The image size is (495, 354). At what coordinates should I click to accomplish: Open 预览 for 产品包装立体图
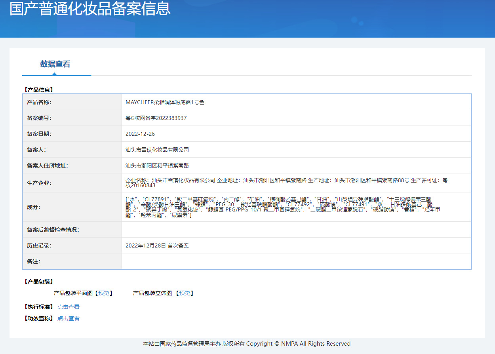click(185, 293)
